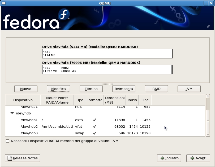This screenshot has width=215, height=167.
Task: Sort by the Inizio column header
Action: point(132,100)
